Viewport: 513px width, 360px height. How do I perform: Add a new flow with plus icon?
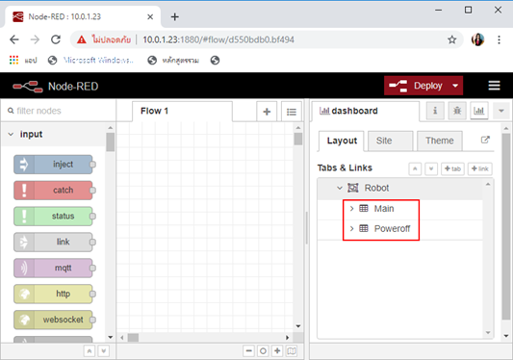[267, 112]
